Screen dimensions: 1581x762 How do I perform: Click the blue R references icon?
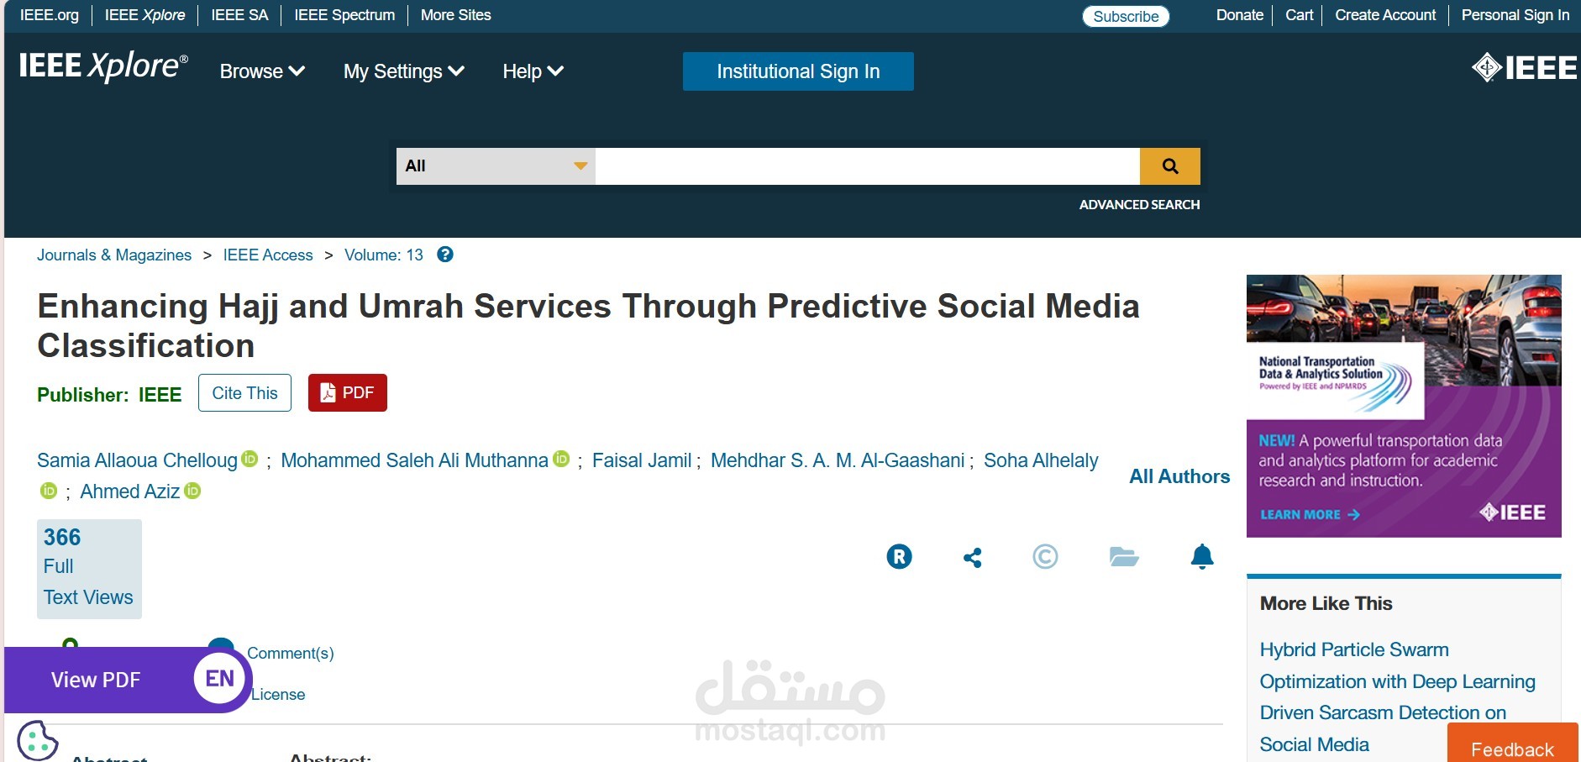tap(899, 556)
